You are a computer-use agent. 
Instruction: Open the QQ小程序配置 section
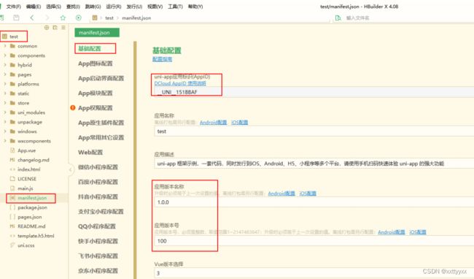click(97, 226)
